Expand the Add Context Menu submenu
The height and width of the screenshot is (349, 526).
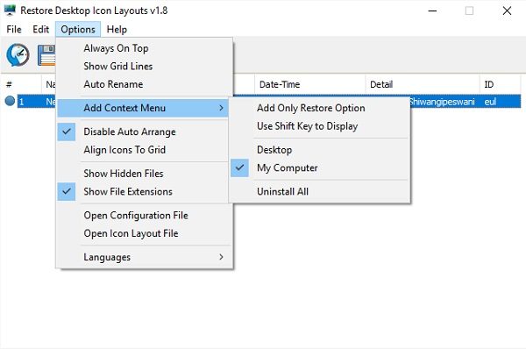tap(143, 108)
